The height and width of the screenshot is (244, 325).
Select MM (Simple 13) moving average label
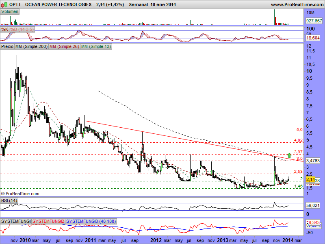[96, 46]
